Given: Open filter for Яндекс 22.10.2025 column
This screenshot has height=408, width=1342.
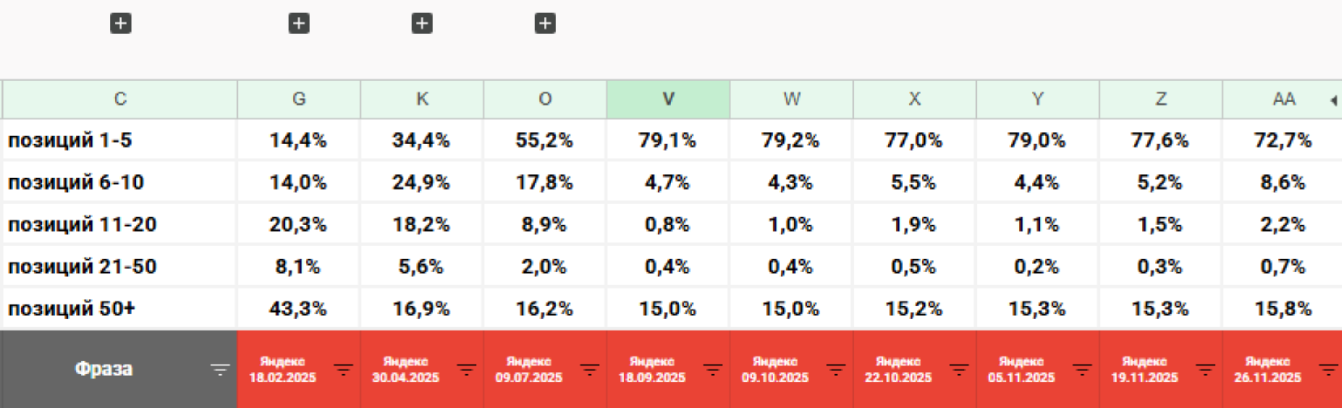Looking at the screenshot, I should 959,370.
